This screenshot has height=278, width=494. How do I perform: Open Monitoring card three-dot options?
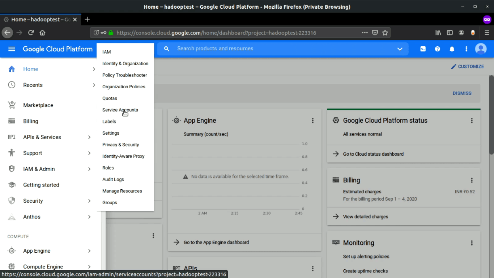click(x=472, y=243)
